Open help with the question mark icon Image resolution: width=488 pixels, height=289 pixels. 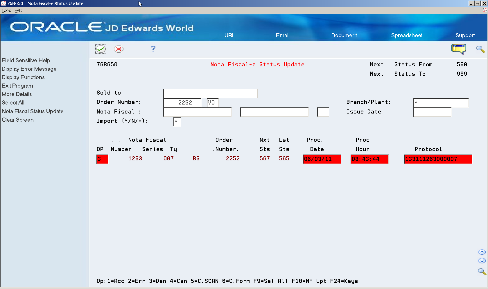pos(153,49)
